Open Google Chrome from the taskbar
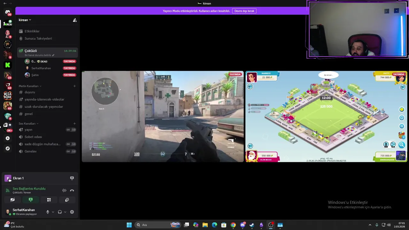The width and height of the screenshot is (409, 230). coord(233,225)
